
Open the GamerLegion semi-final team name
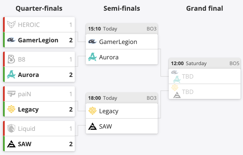118,42
